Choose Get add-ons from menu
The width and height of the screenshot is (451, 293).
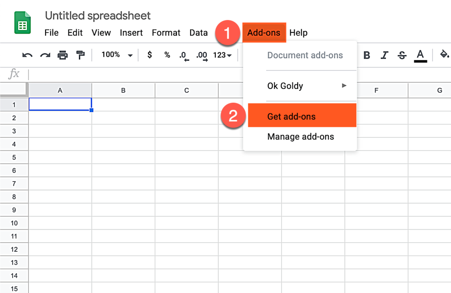click(x=302, y=115)
